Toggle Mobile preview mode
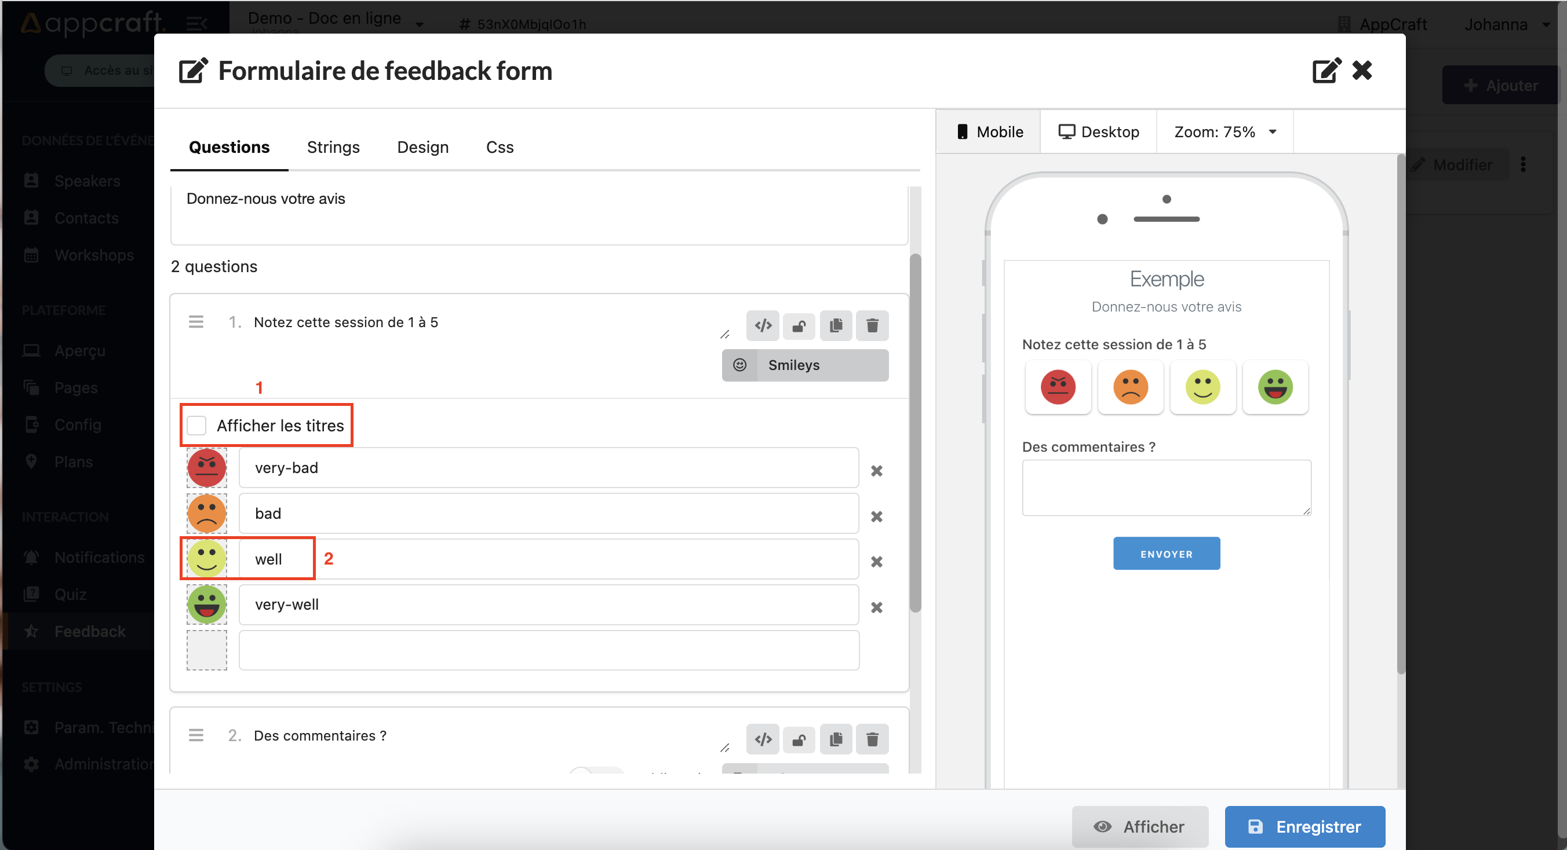Viewport: 1567px width, 850px height. click(989, 132)
